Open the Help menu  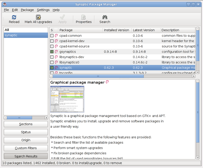point(56,10)
